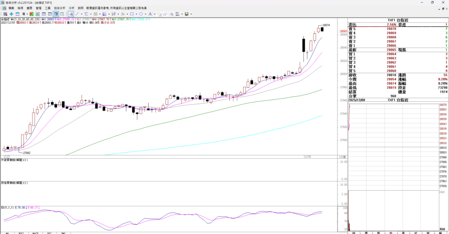Expand dropdown arrow beside save icon
The width and height of the screenshot is (449, 234).
click(191, 14)
